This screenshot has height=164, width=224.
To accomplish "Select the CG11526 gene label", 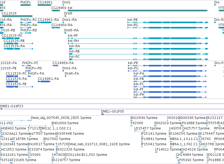I will [x=9, y=13].
